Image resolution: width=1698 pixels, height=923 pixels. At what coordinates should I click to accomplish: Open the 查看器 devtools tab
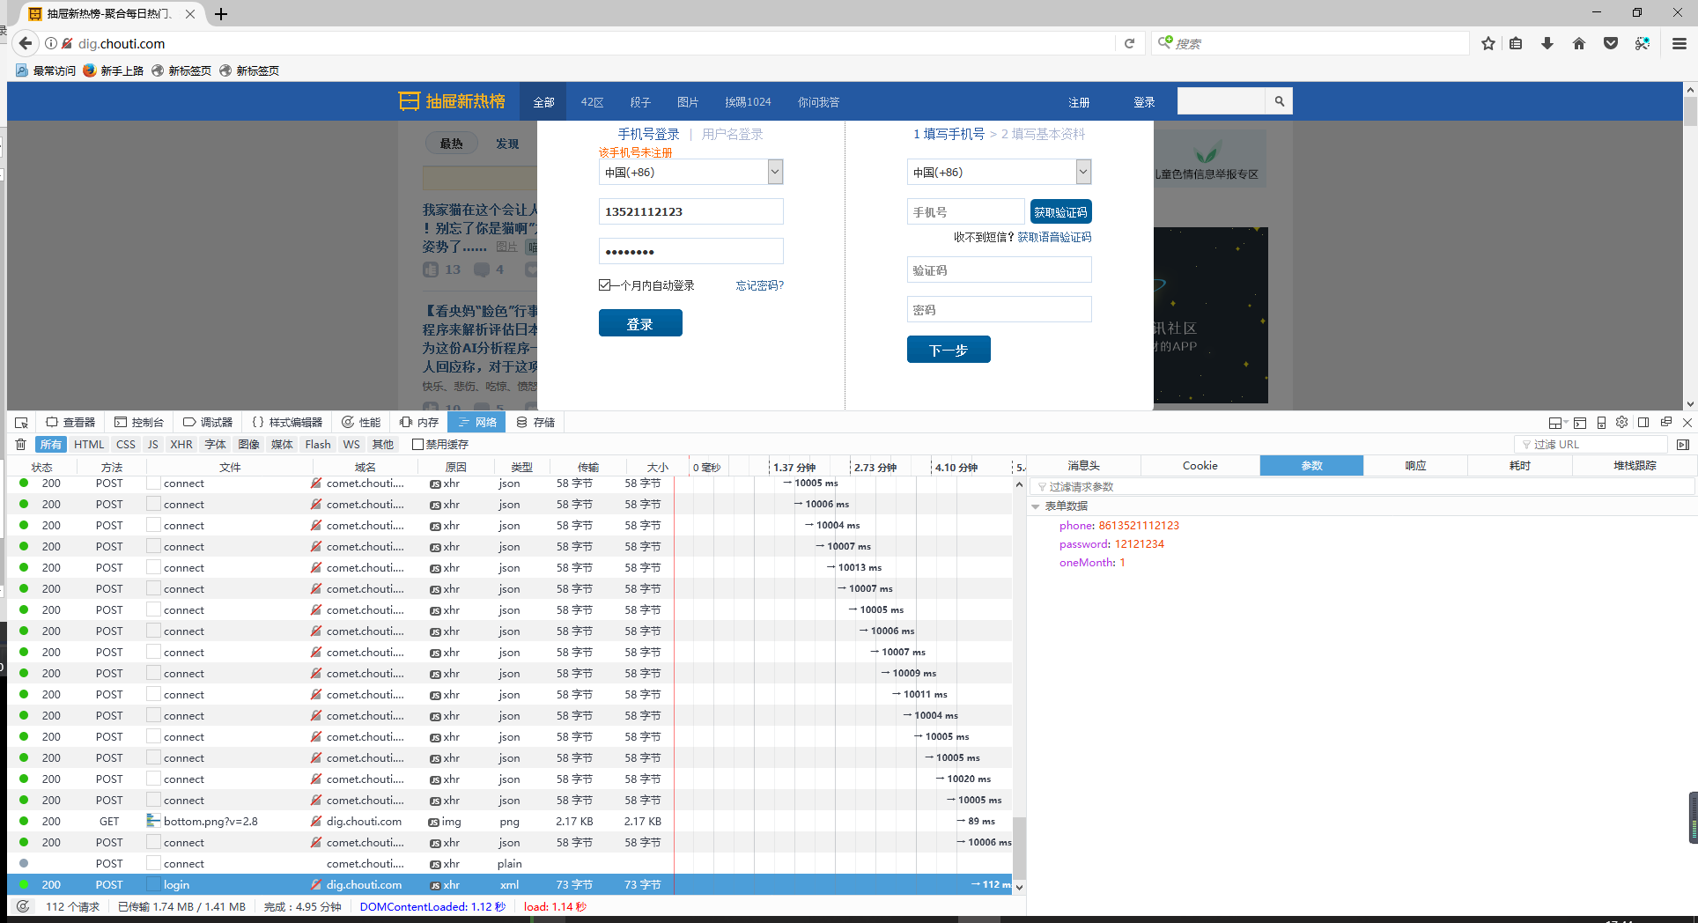click(x=70, y=423)
